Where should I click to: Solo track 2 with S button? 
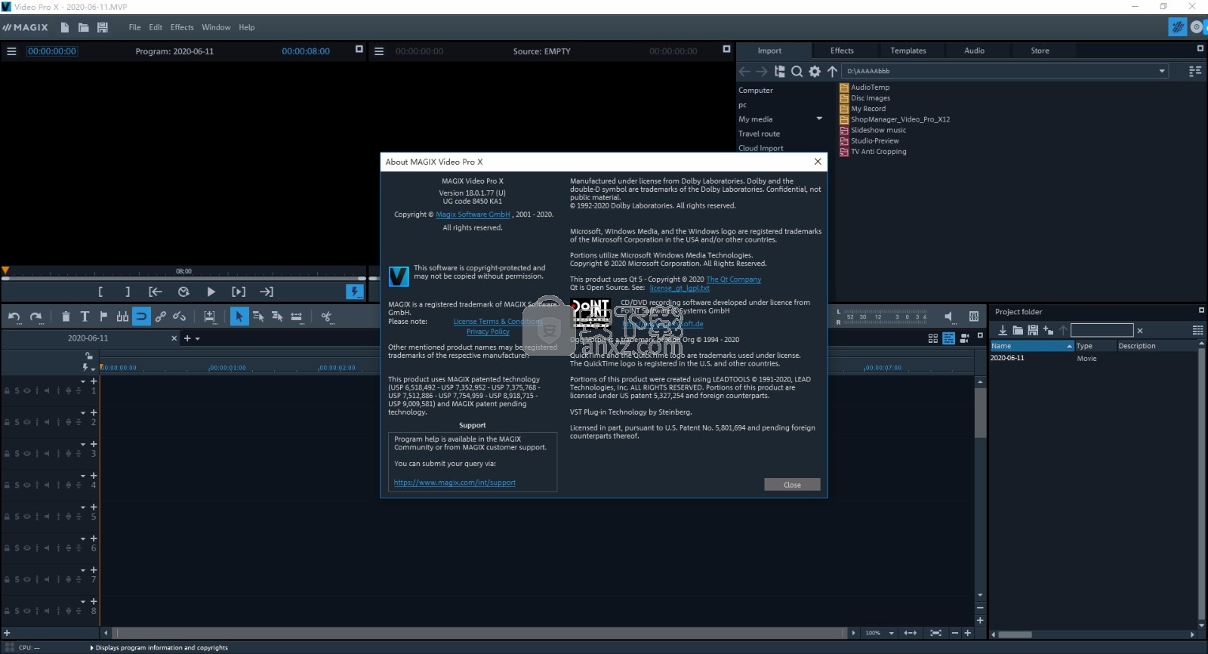pyautogui.click(x=17, y=422)
